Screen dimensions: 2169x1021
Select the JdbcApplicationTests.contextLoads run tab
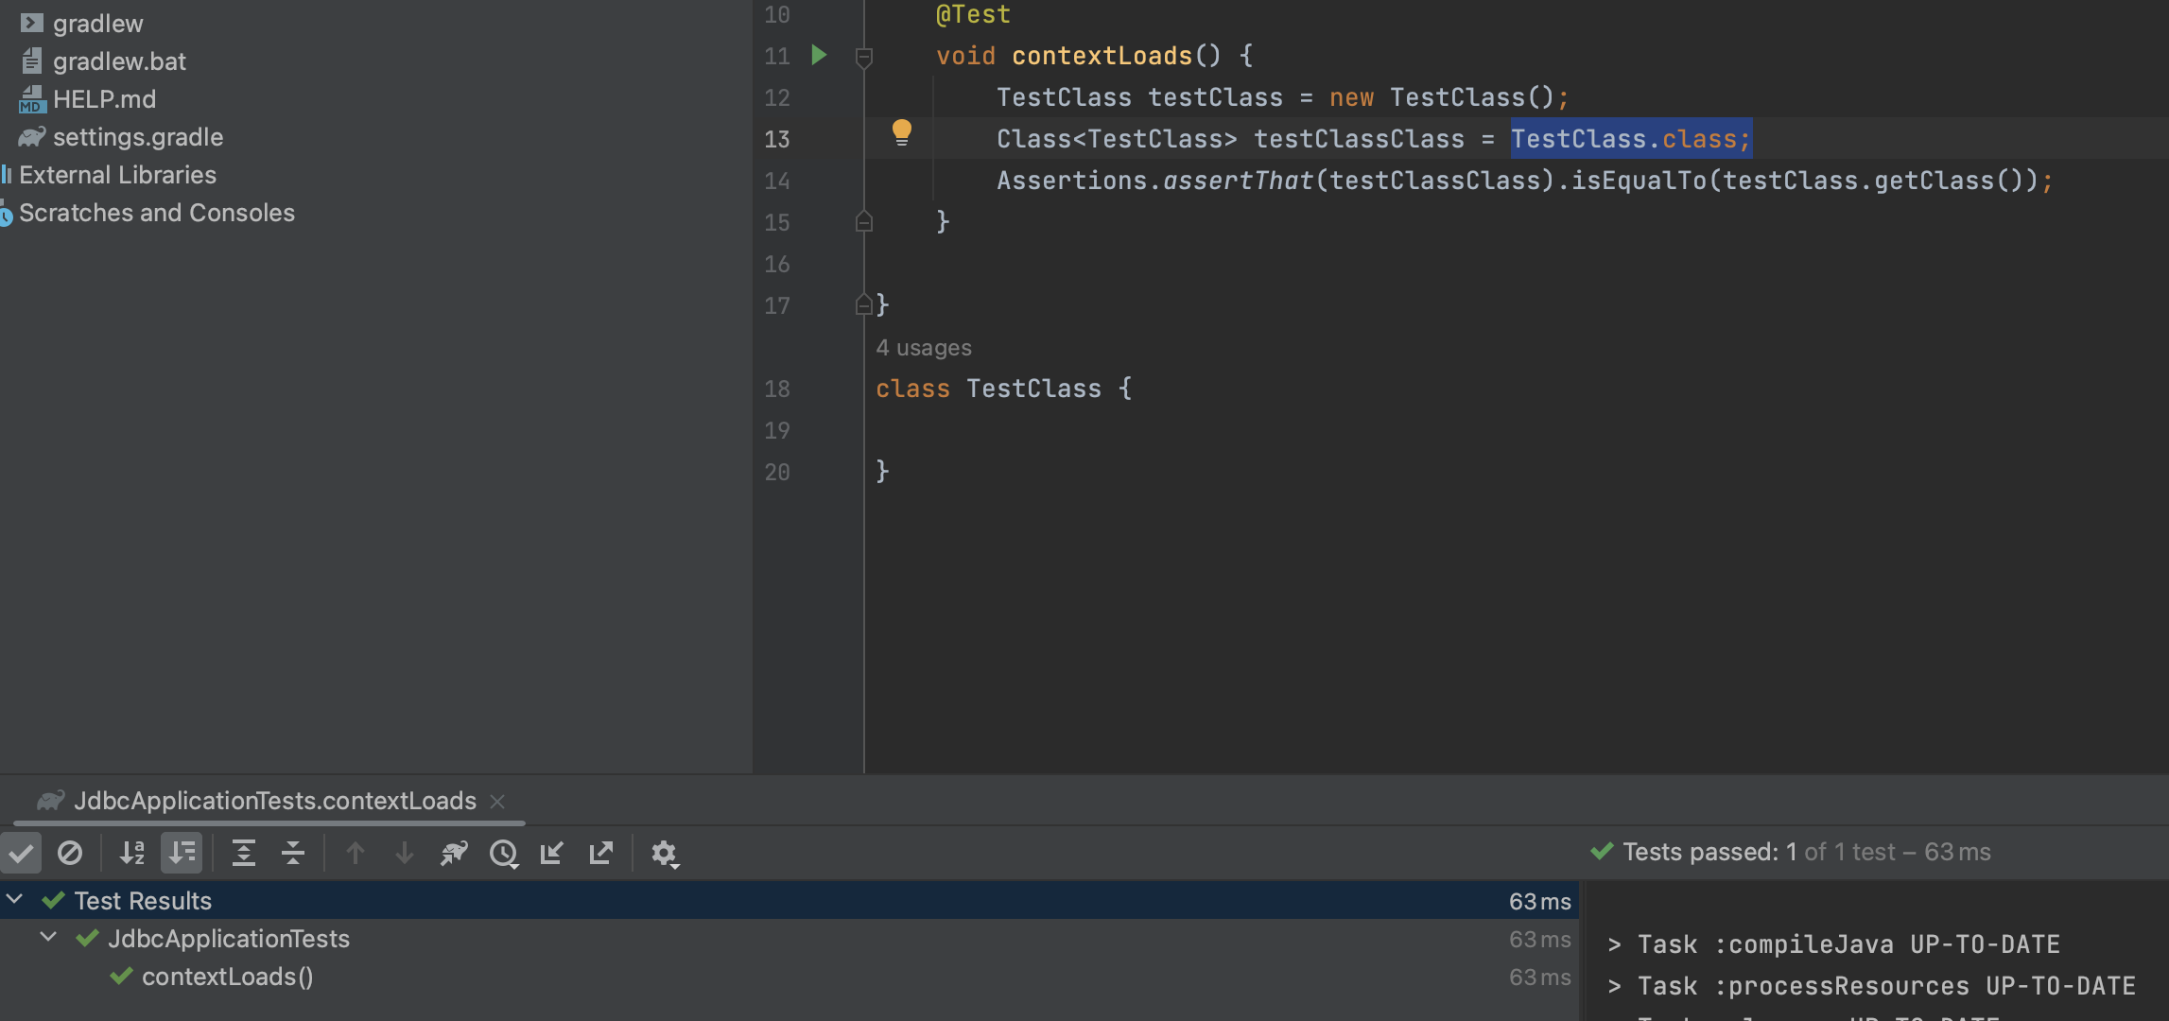pos(274,801)
